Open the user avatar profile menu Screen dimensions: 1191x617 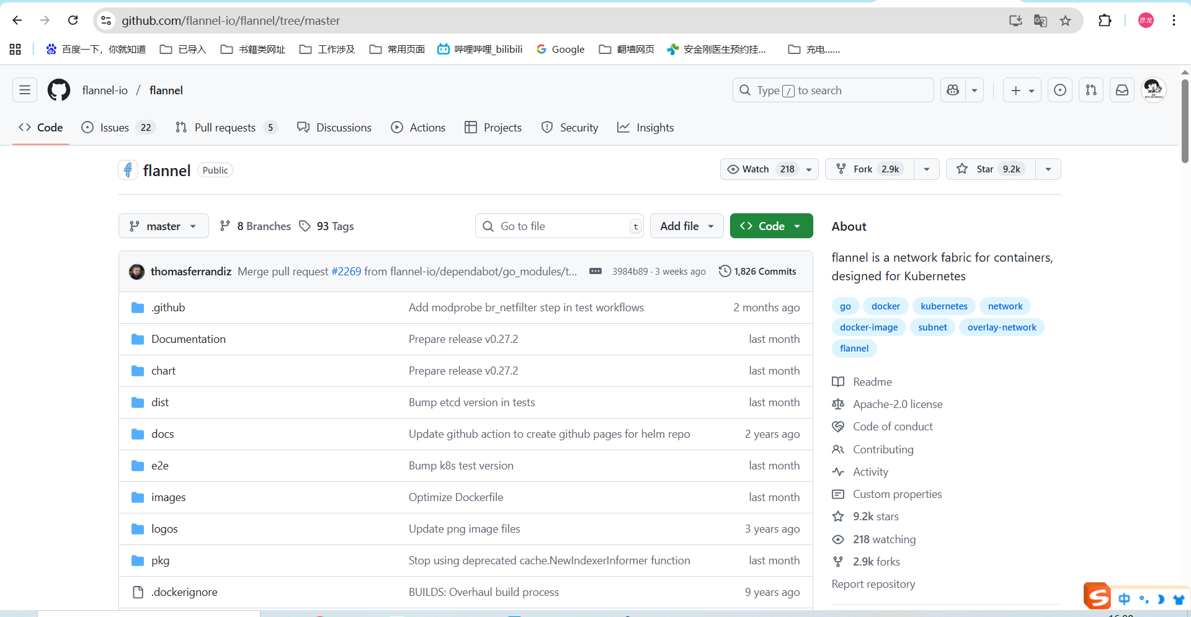[1153, 90]
